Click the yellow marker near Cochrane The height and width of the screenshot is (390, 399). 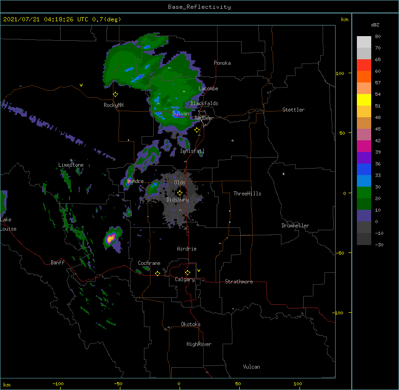click(157, 273)
